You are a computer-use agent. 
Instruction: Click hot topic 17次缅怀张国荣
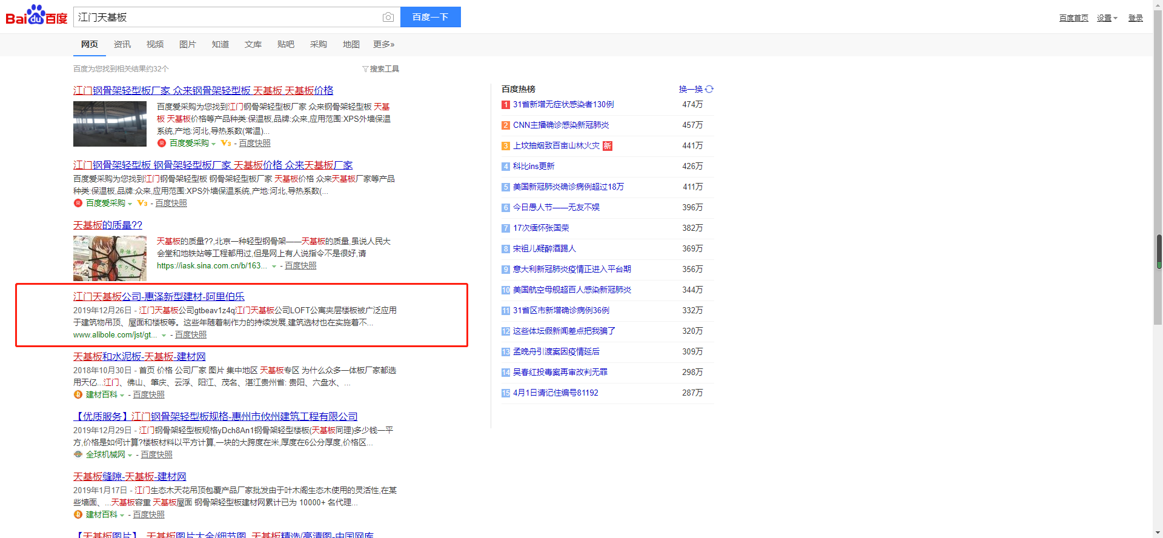tap(541, 228)
